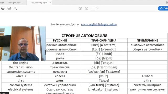
Task: Click the blue Share button
Action: [x=163, y=8]
